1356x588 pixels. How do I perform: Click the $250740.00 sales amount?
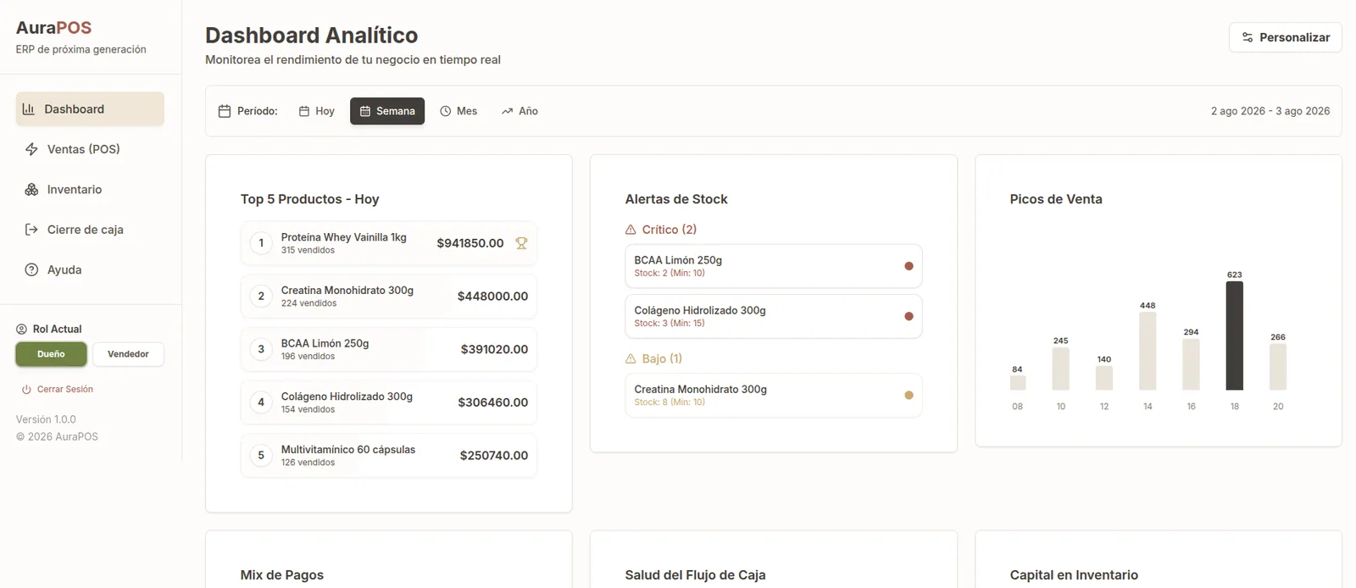tap(494, 456)
